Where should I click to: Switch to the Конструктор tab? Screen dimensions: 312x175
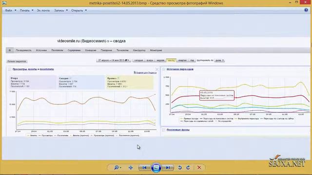[x=139, y=51]
